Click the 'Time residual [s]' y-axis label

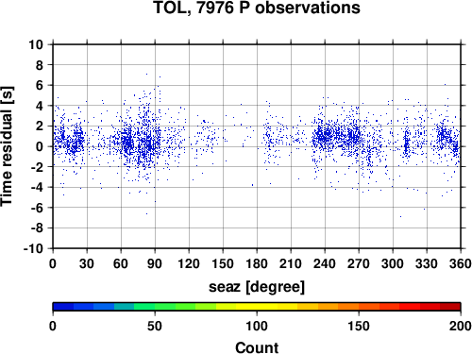tap(7, 146)
